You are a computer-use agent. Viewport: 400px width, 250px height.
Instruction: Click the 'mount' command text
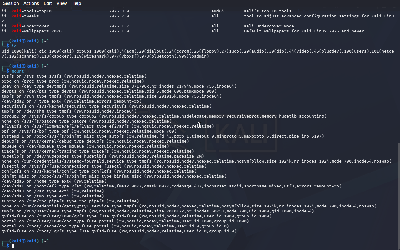pos(18,71)
